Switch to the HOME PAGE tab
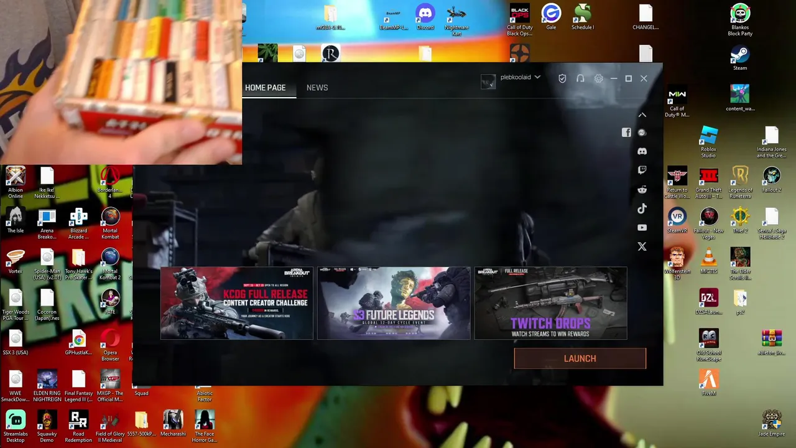 [266, 88]
